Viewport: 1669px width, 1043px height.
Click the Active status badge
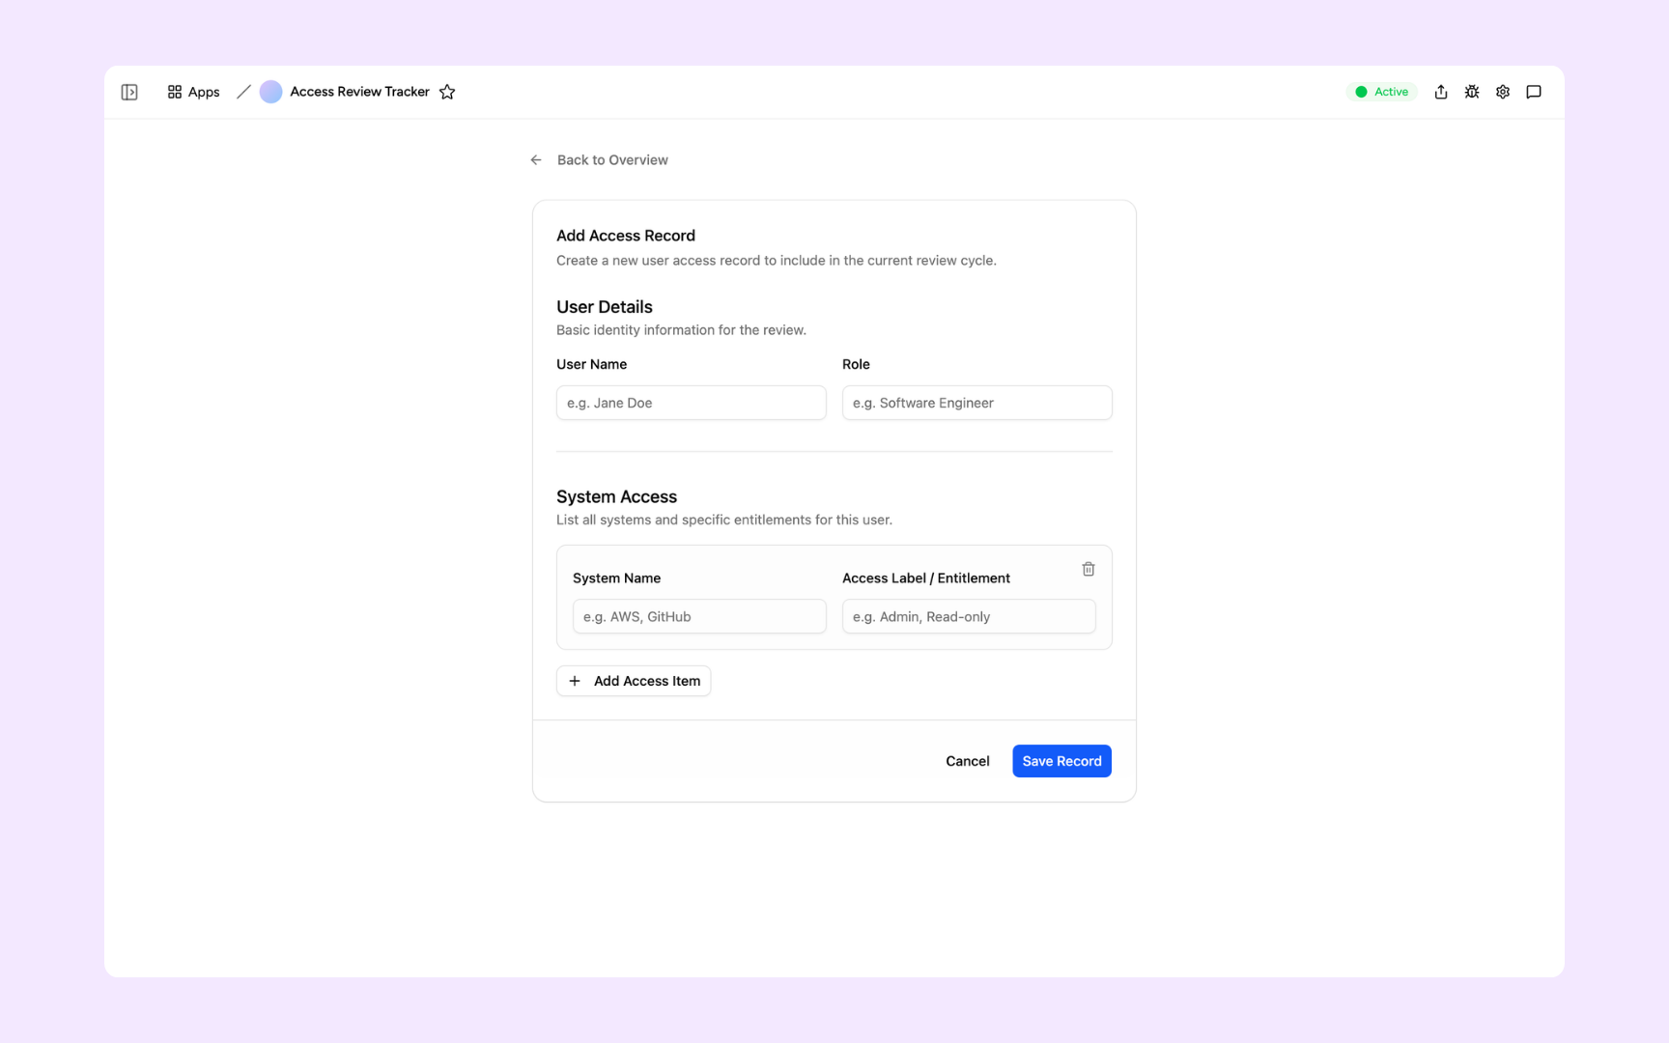coord(1382,92)
